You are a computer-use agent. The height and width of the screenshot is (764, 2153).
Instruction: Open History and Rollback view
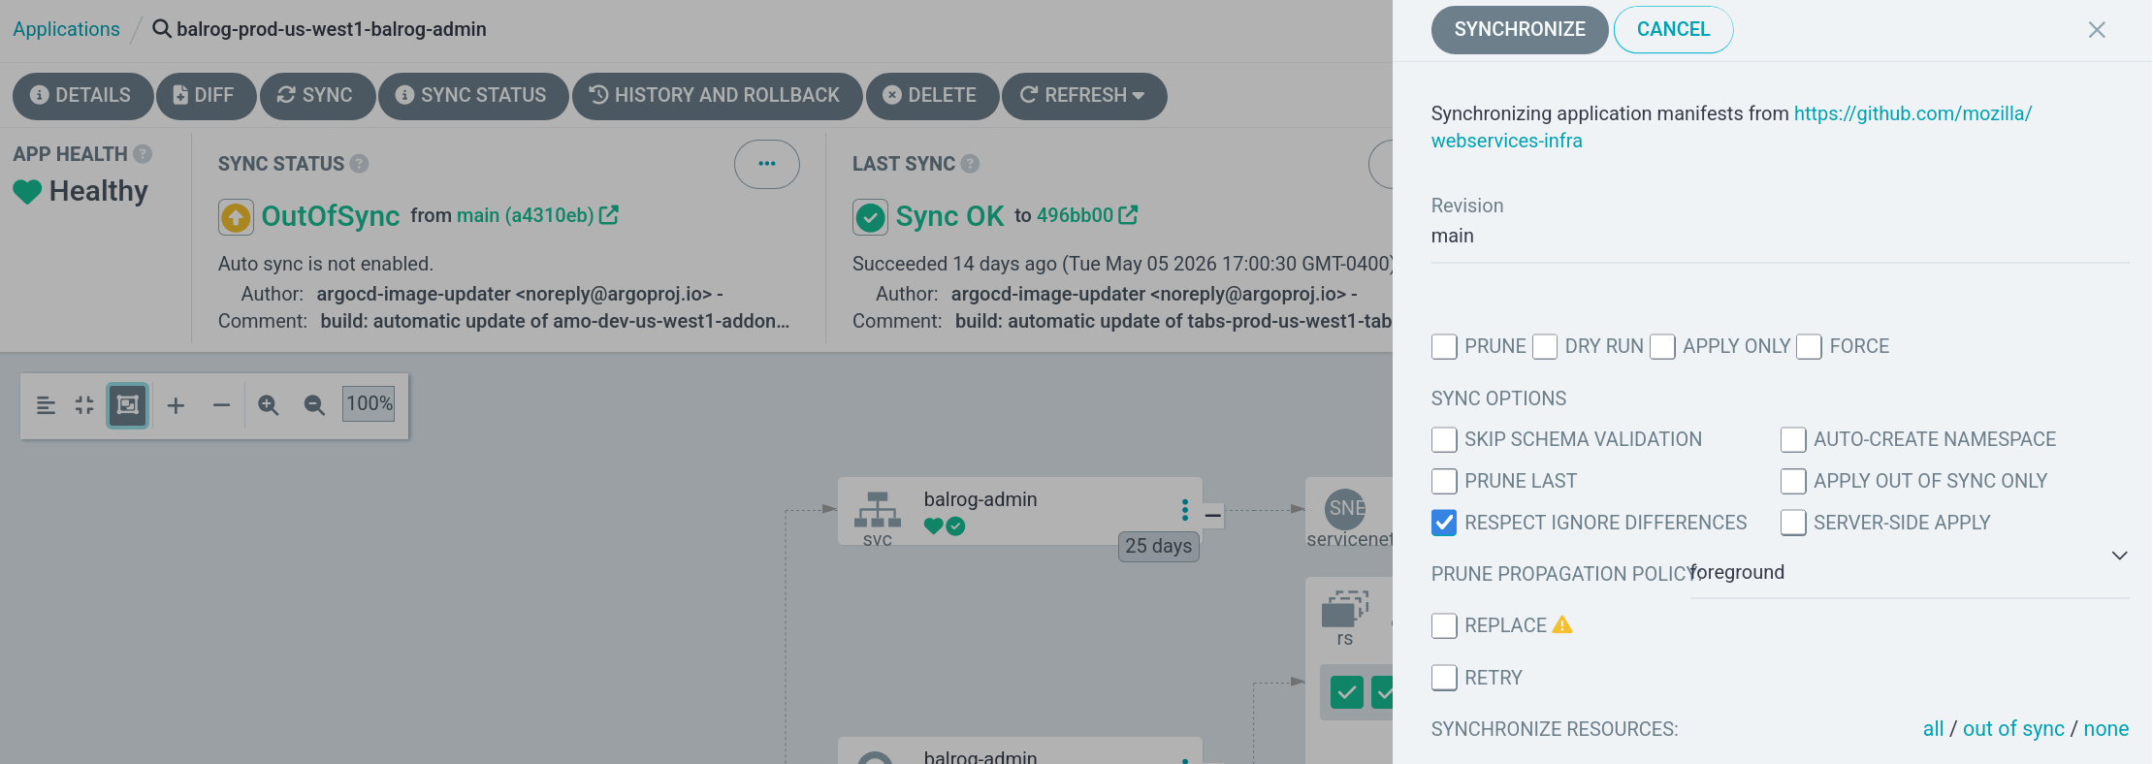[717, 95]
